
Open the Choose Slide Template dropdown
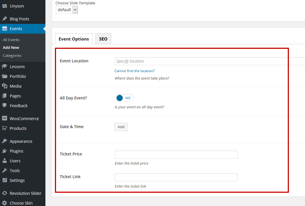pyautogui.click(x=67, y=10)
